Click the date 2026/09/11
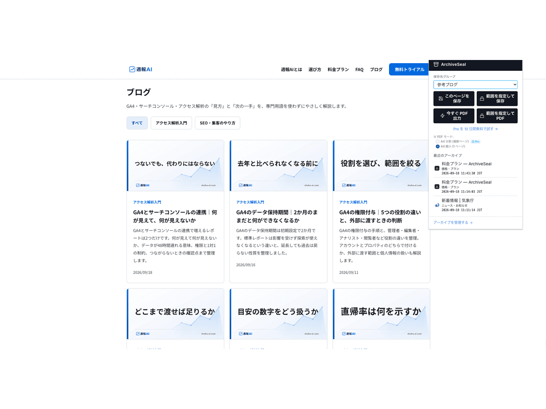This screenshot has width=546, height=409. pos(349,273)
